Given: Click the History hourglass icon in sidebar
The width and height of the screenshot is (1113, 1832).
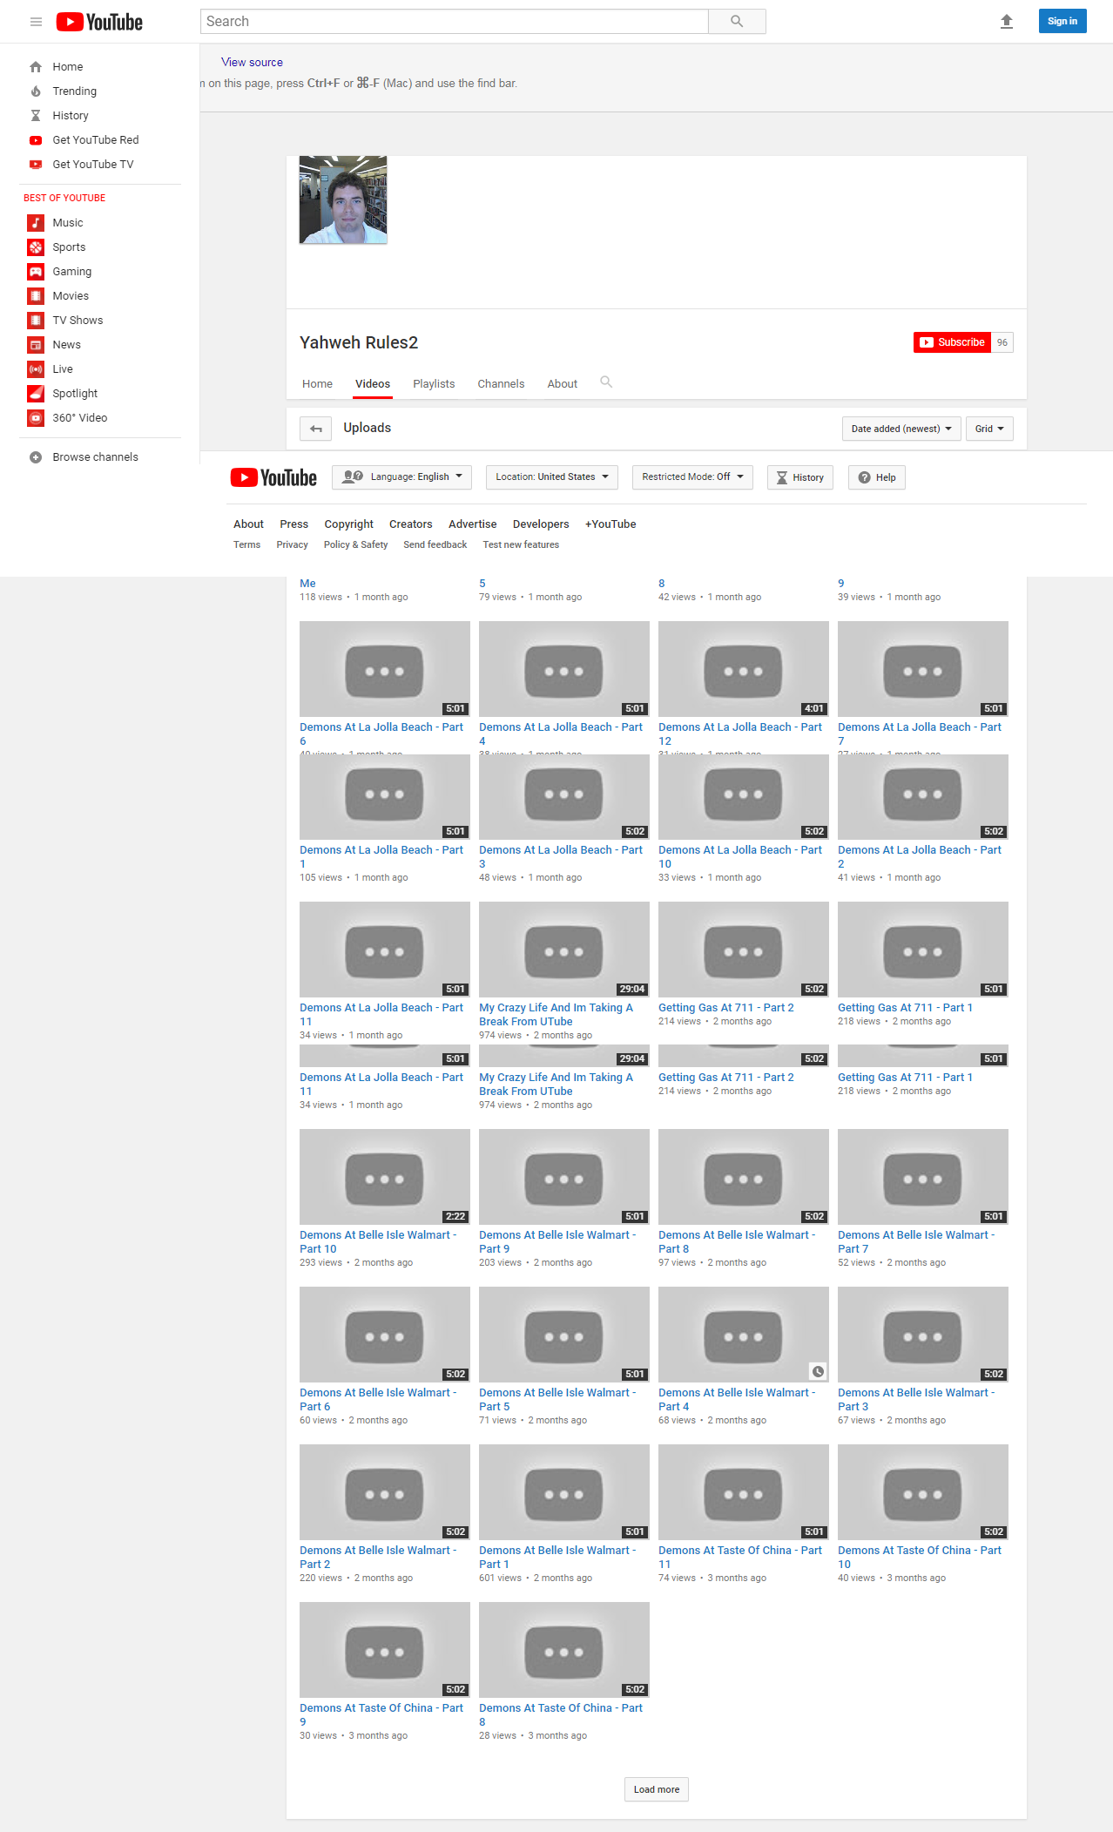Looking at the screenshot, I should click(36, 116).
